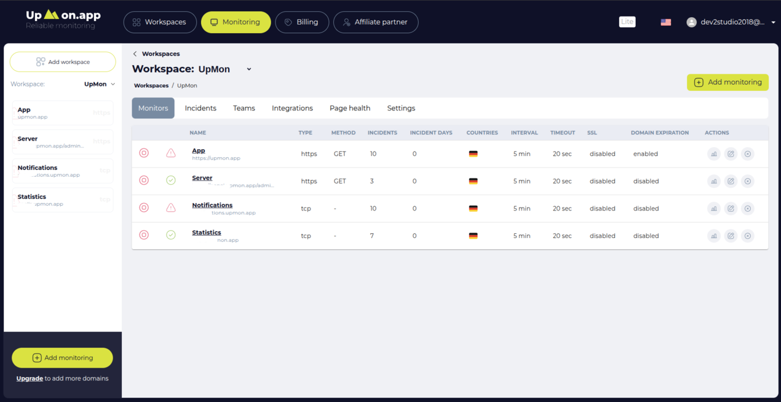The height and width of the screenshot is (402, 781).
Task: Open the US flag language selector
Action: (x=666, y=22)
